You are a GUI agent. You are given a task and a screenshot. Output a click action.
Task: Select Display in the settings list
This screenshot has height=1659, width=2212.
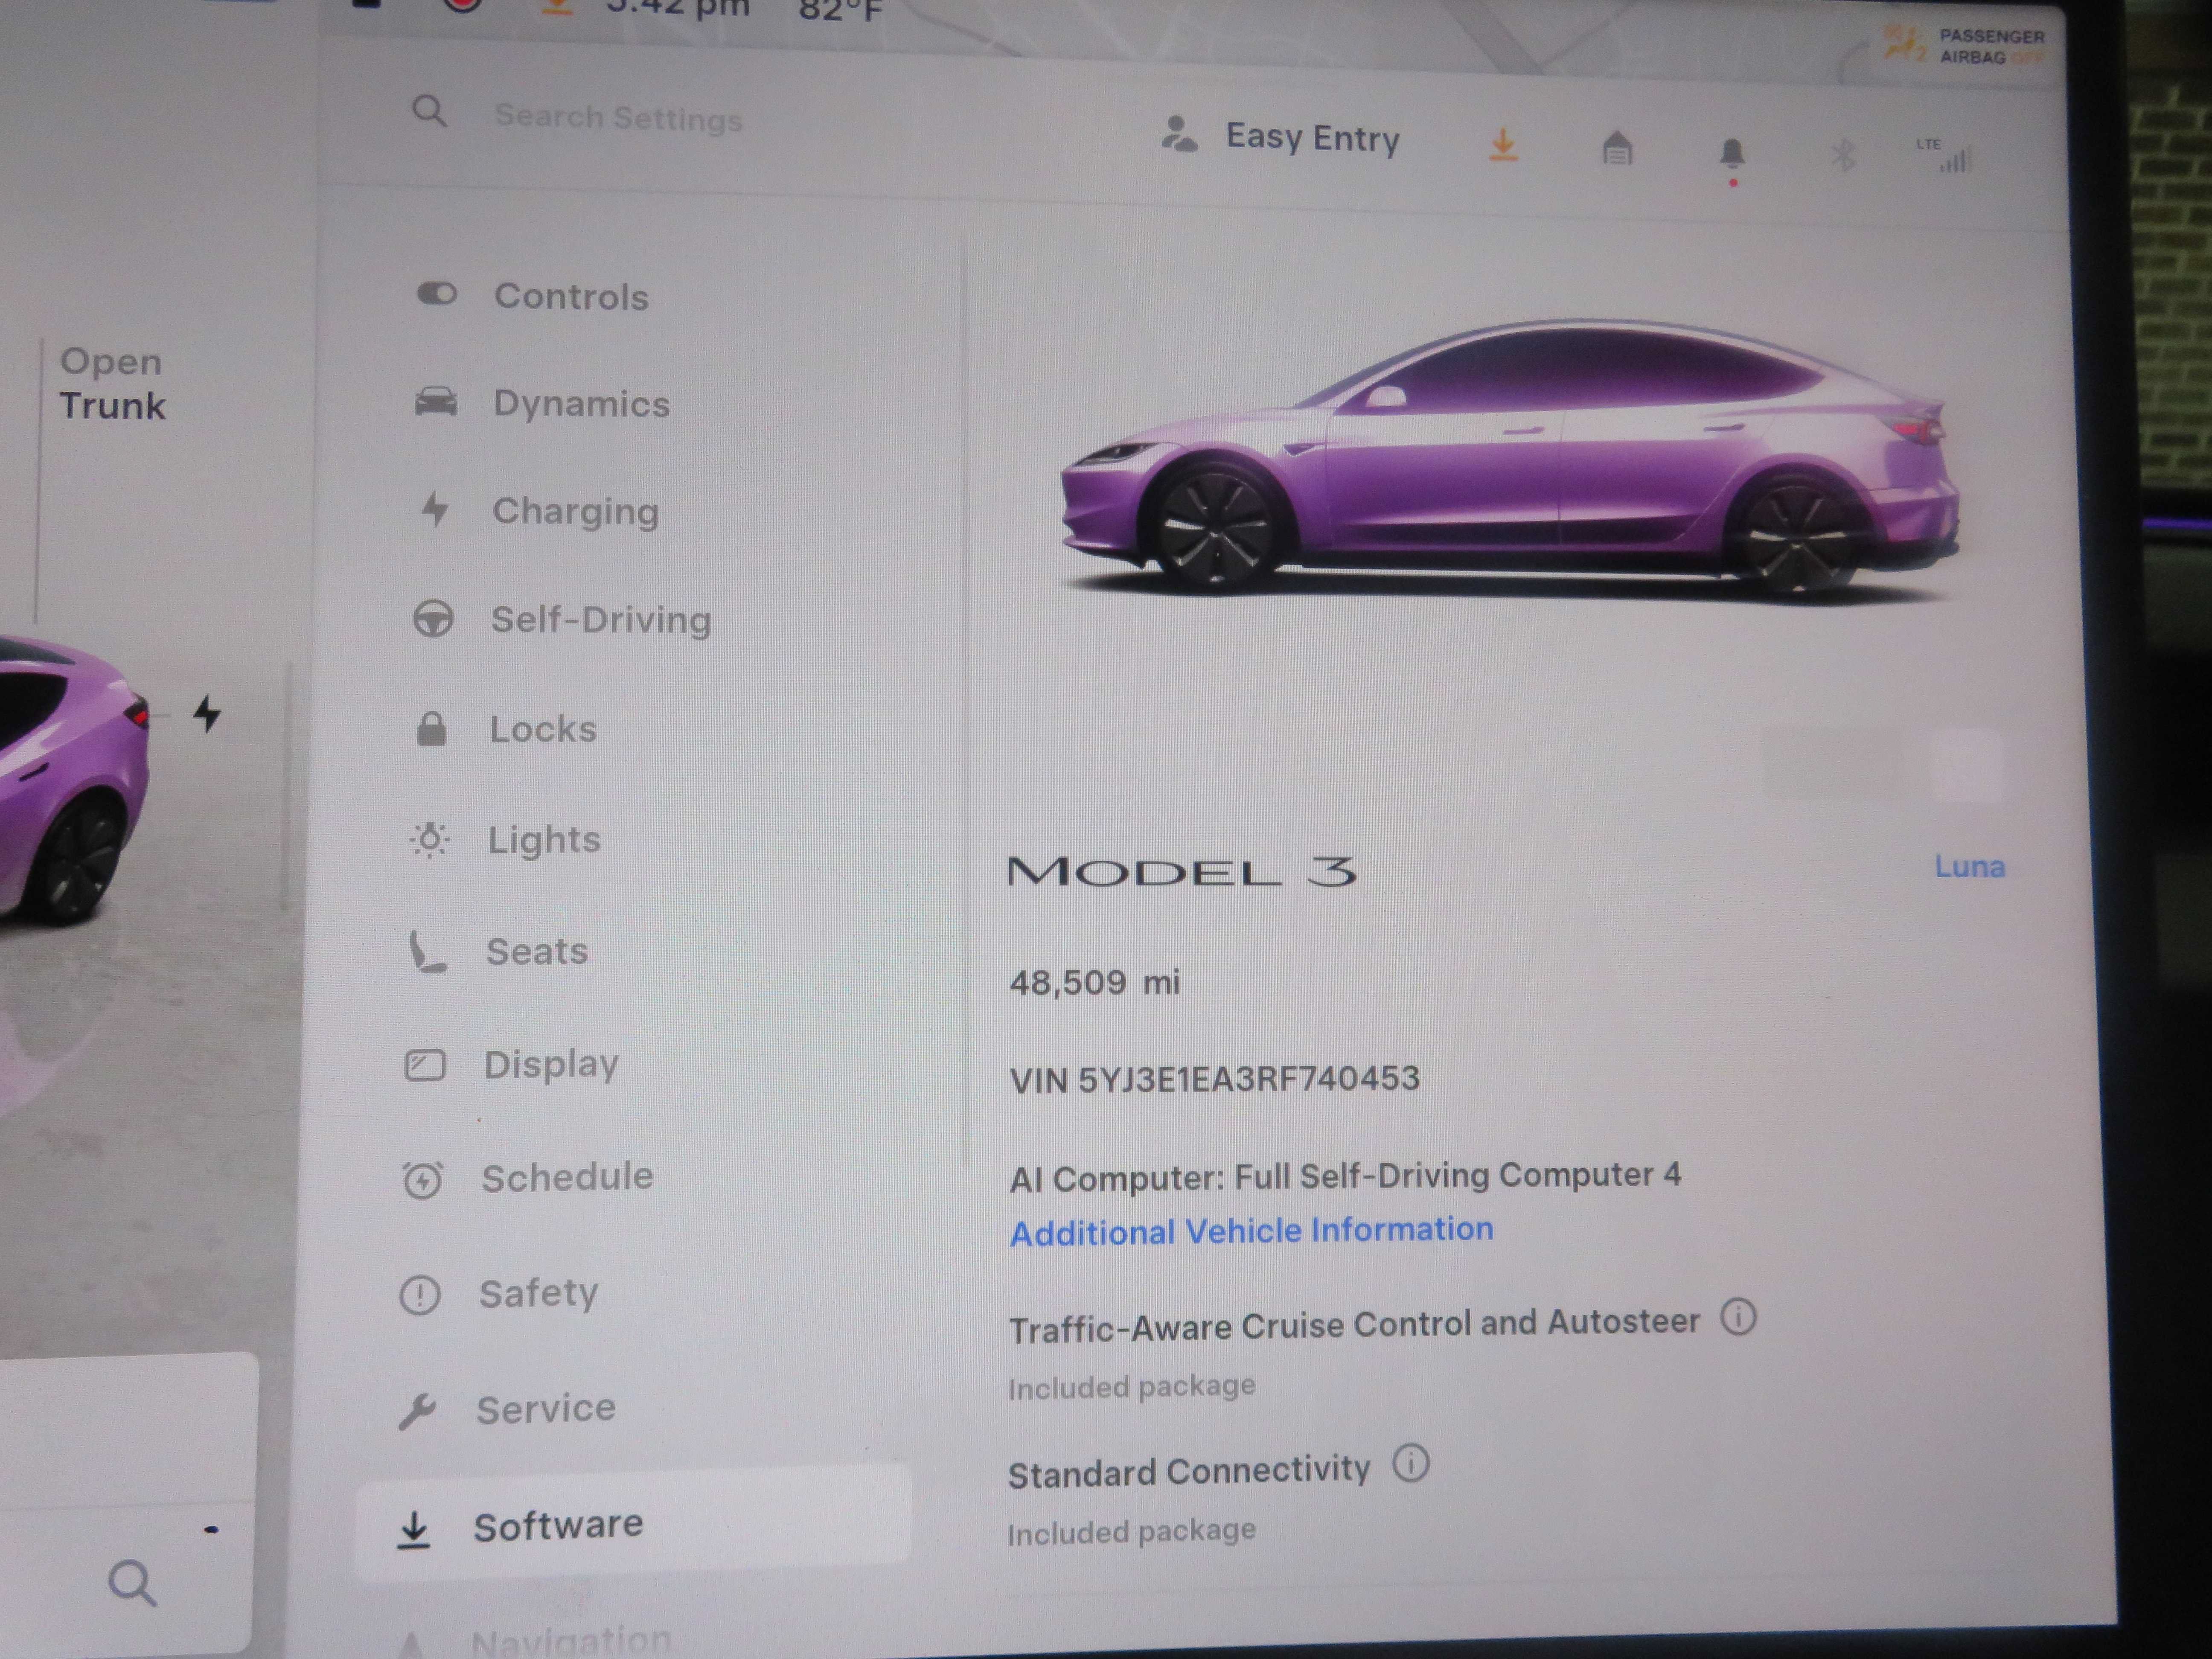(511, 1064)
